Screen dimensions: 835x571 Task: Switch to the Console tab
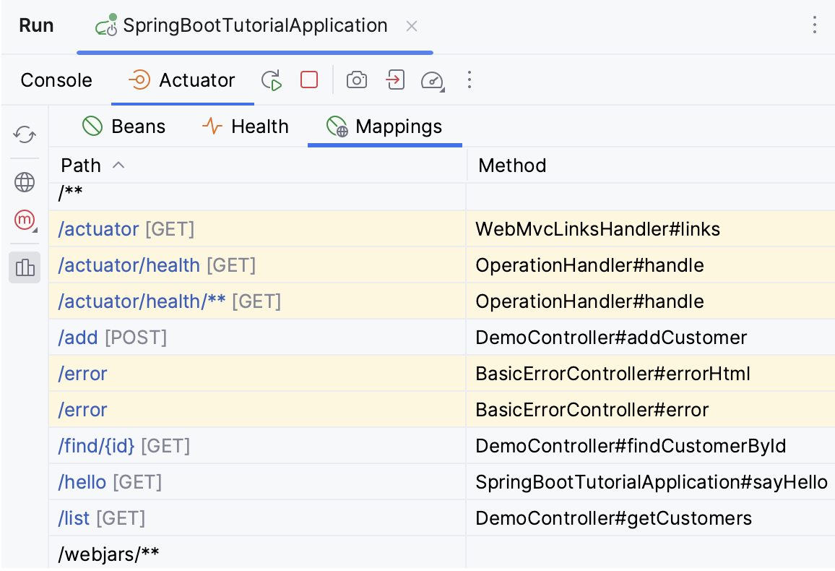click(x=56, y=80)
